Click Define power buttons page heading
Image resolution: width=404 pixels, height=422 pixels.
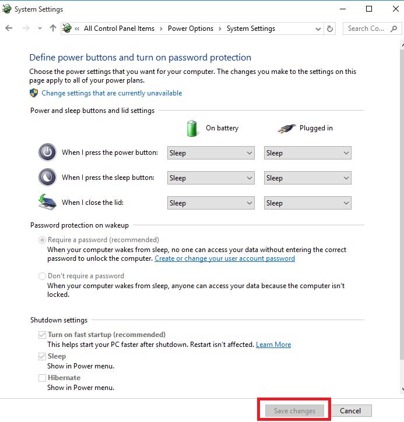140,57
